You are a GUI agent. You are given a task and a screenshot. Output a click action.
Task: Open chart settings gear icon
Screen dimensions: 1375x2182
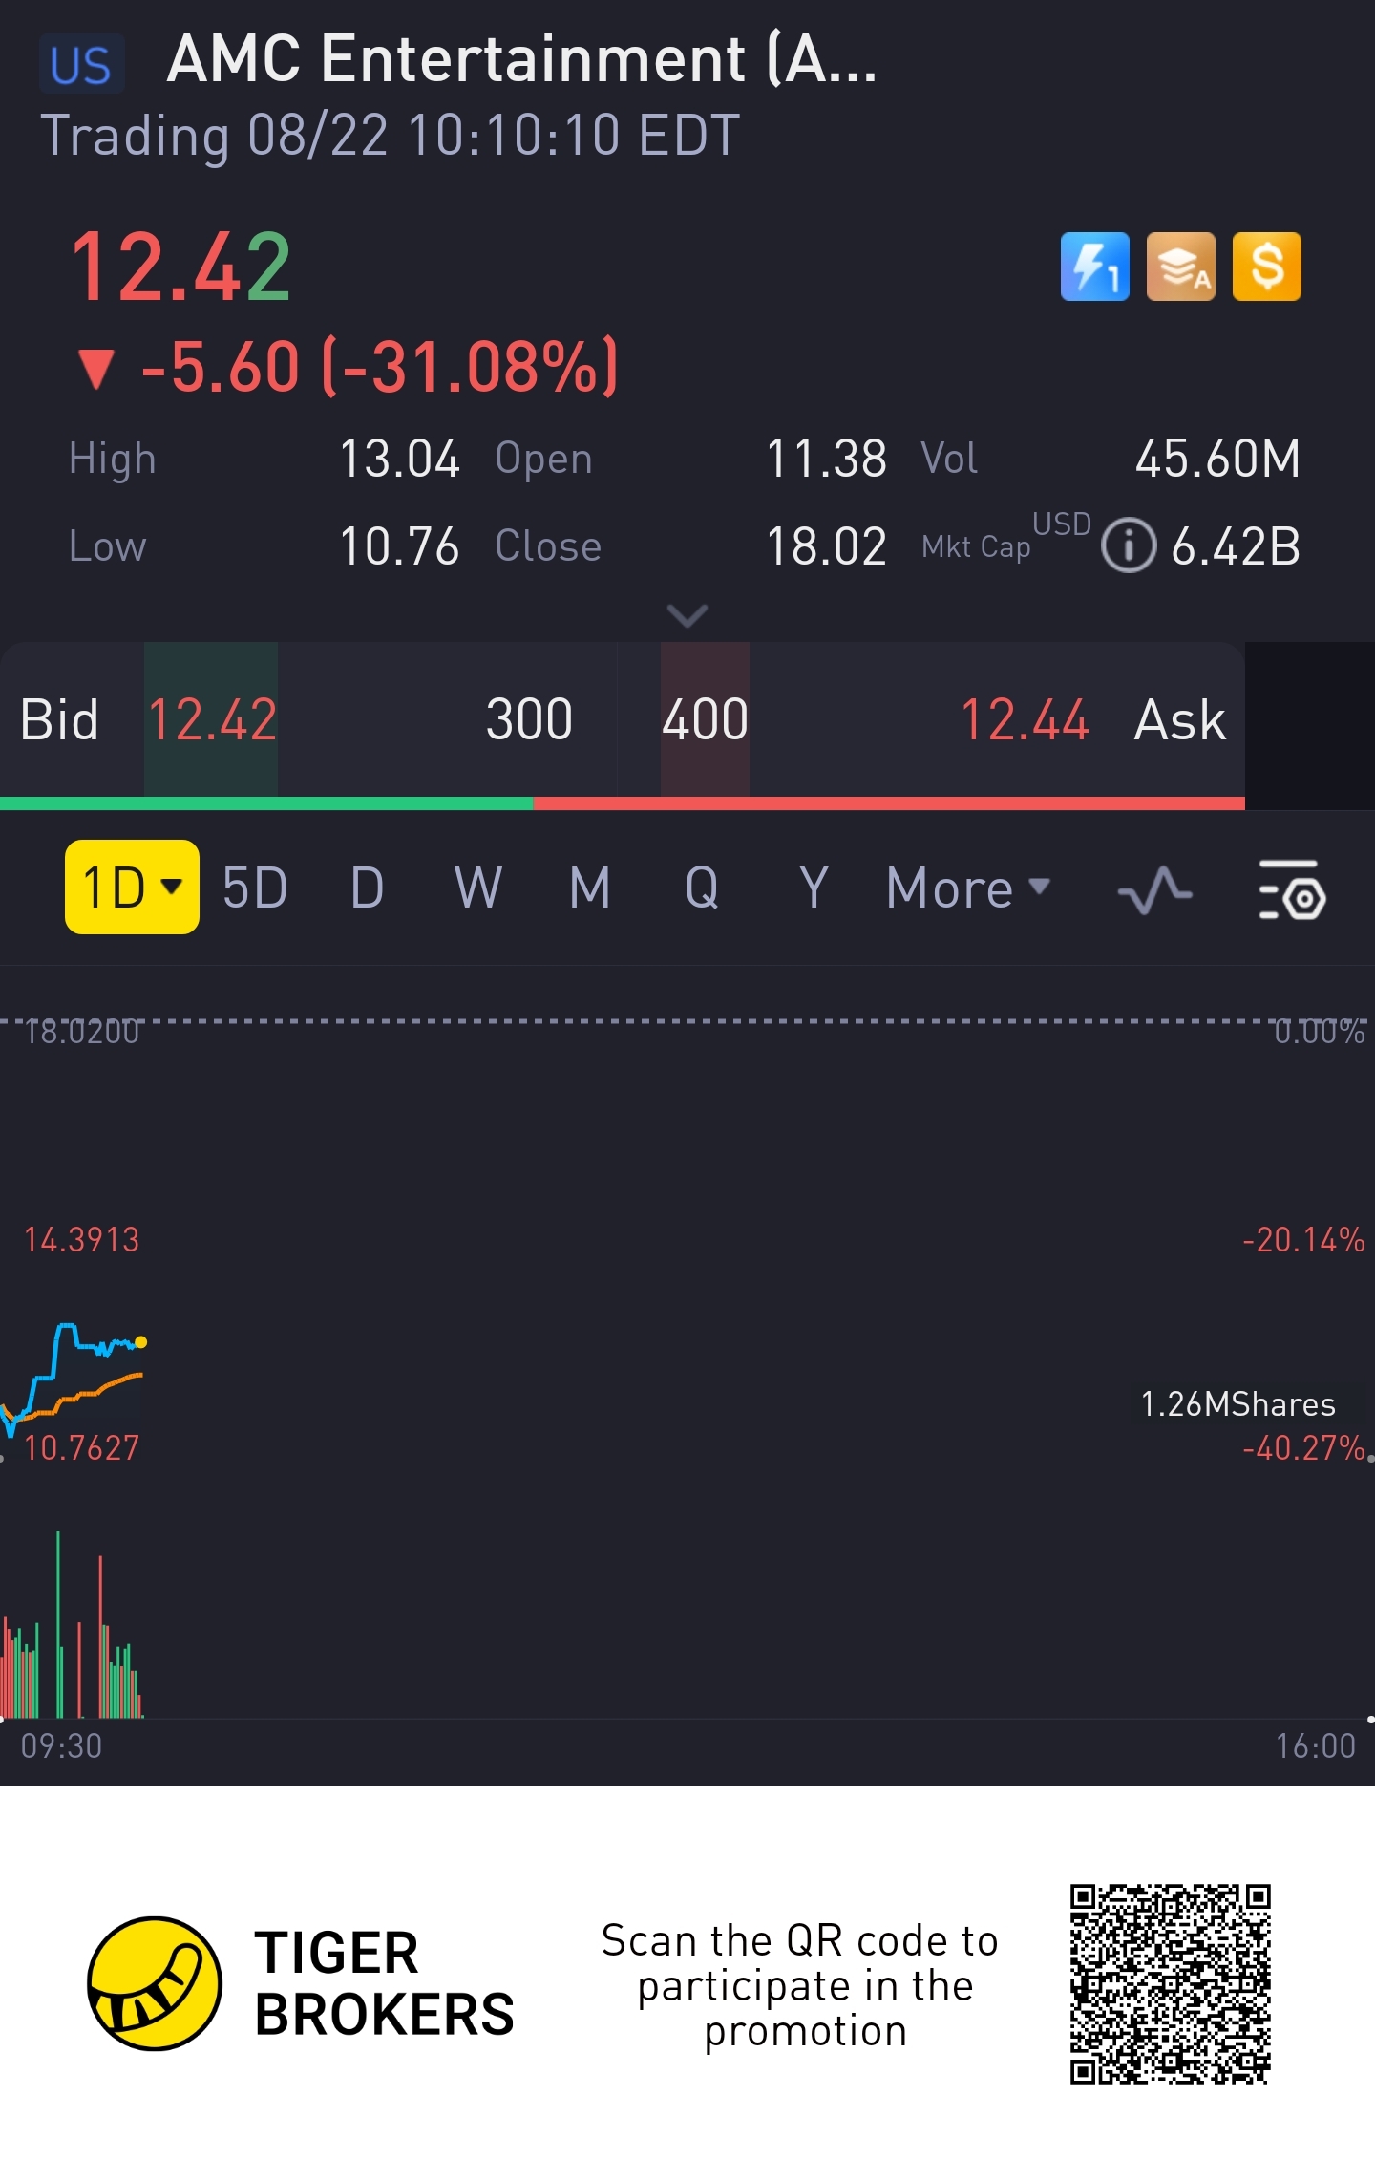1291,888
